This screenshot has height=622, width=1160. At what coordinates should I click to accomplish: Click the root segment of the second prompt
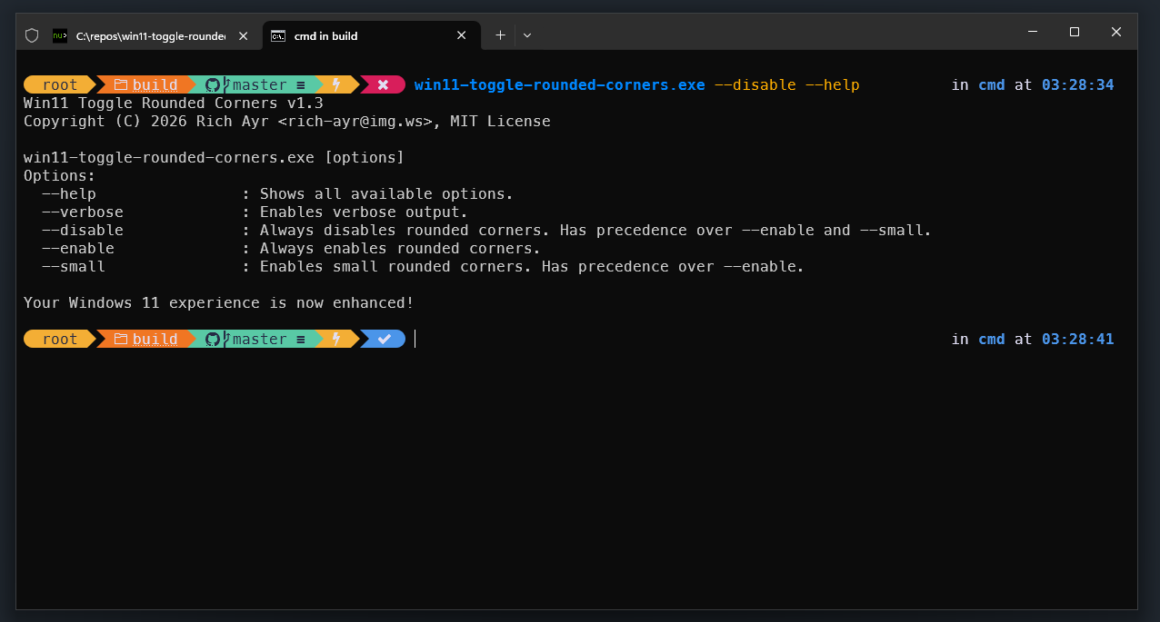[x=60, y=339]
